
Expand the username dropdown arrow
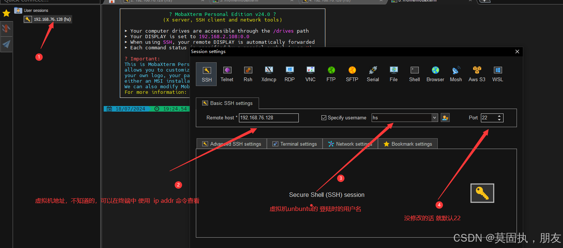tap(434, 118)
